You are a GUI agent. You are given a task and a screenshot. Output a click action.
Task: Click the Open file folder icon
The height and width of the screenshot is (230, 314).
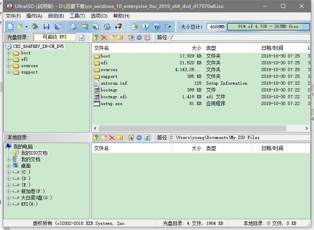(20, 27)
